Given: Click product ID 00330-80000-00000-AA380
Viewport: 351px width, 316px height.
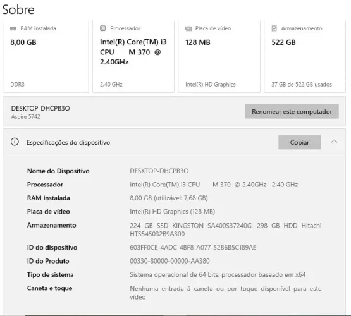Looking at the screenshot, I should click(x=169, y=261).
